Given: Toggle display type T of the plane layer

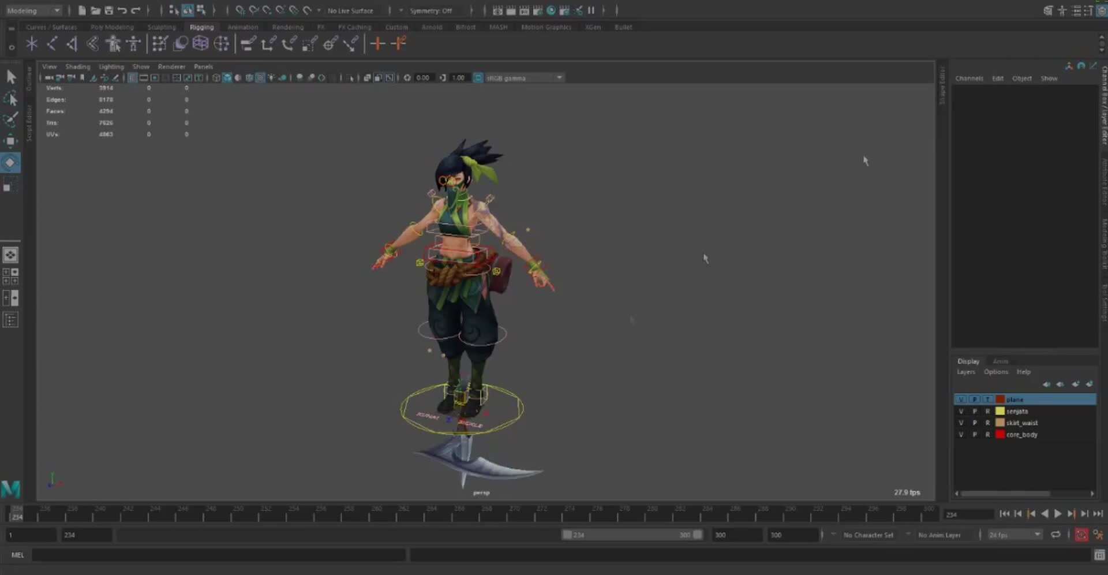Looking at the screenshot, I should [987, 399].
